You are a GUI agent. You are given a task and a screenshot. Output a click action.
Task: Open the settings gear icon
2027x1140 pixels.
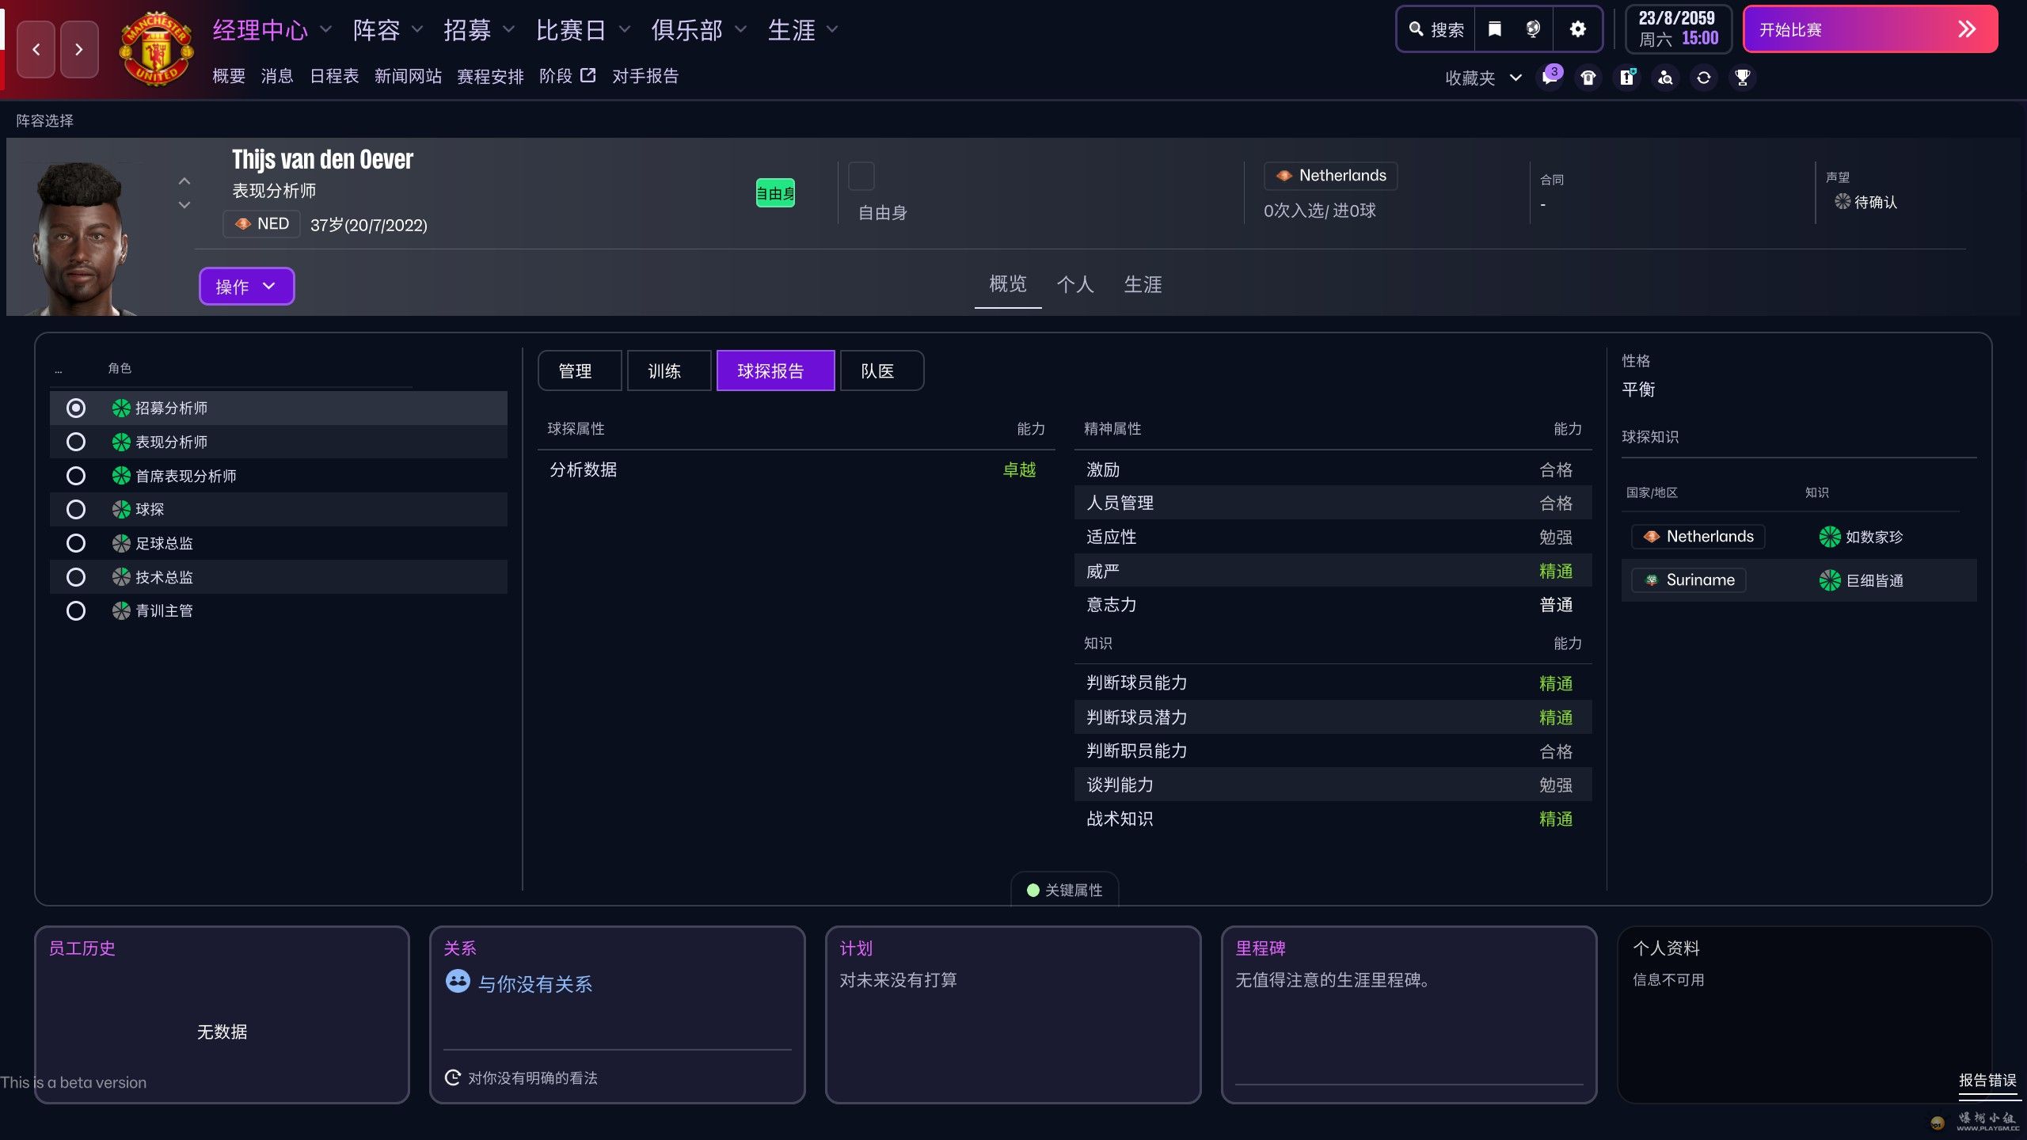(1577, 29)
